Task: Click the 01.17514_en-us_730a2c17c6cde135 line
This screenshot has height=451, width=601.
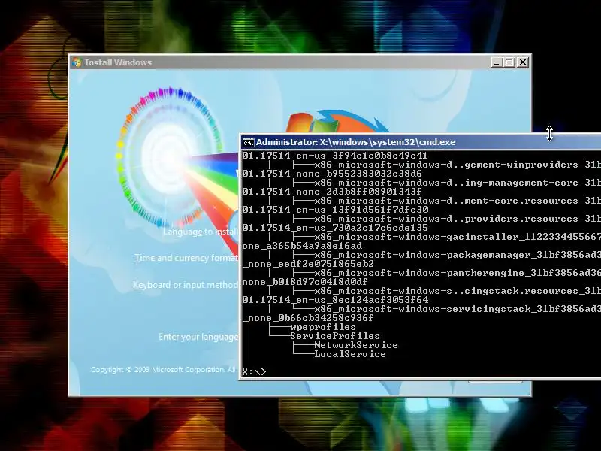Action: [x=335, y=228]
